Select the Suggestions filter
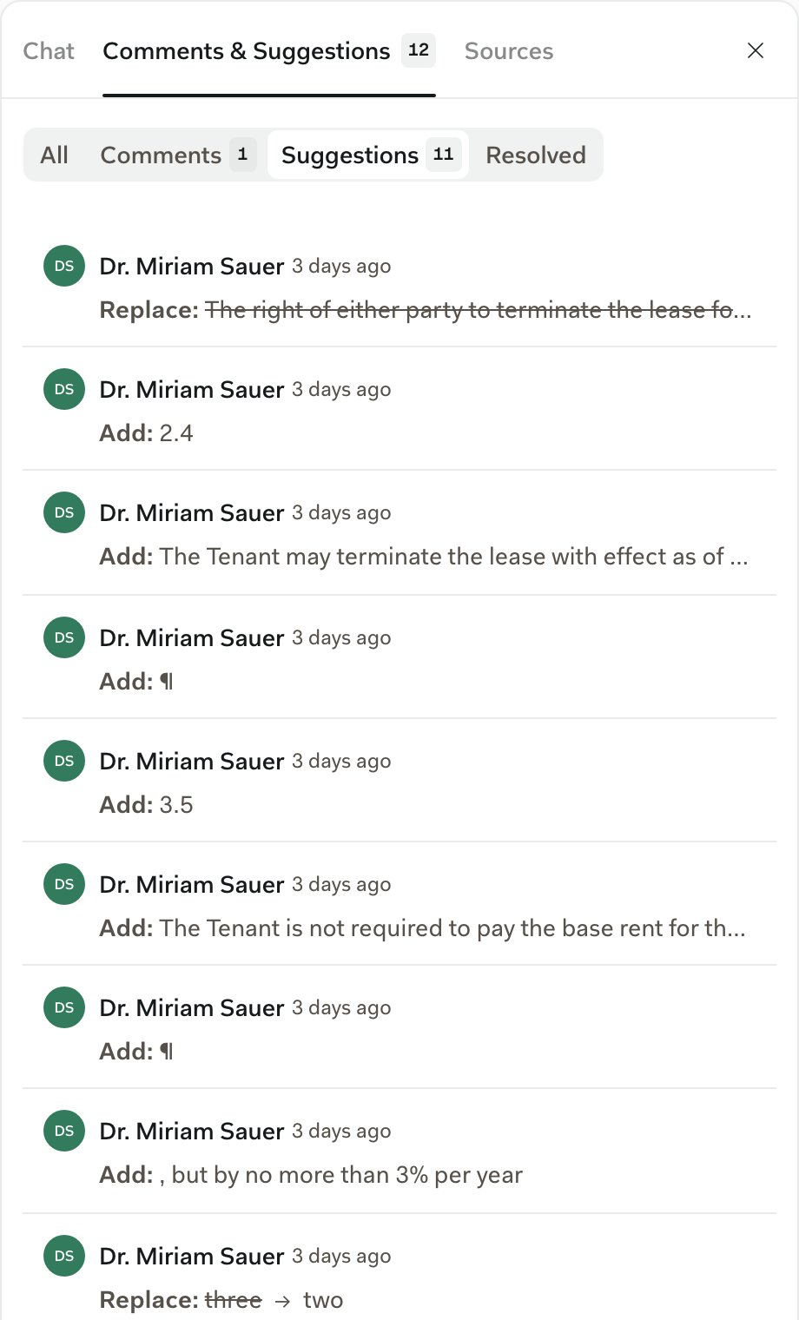The width and height of the screenshot is (799, 1320). [x=368, y=155]
